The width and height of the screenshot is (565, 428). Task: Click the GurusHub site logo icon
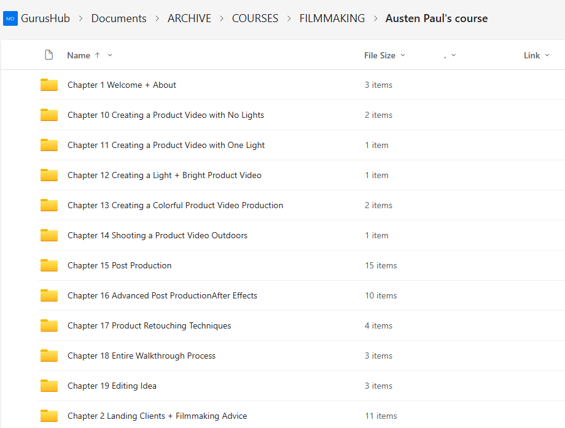10,18
